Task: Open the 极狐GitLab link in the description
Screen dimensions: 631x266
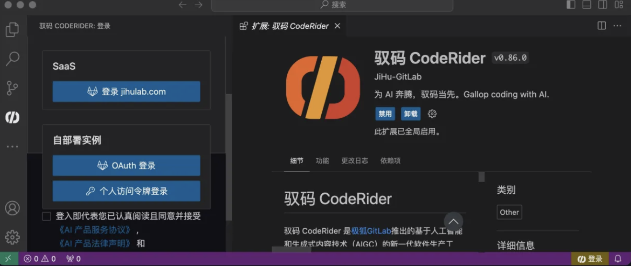Action: pos(371,231)
